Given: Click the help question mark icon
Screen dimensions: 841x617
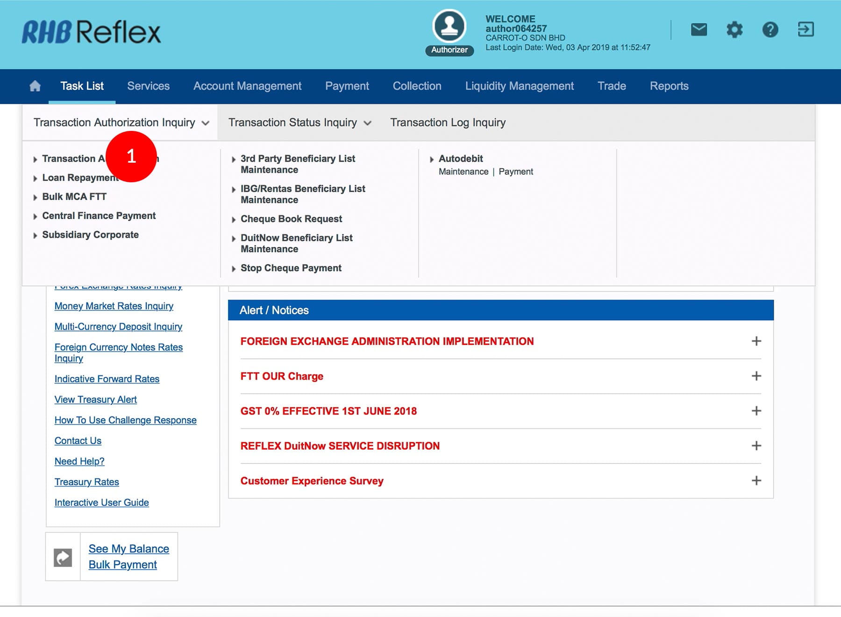Looking at the screenshot, I should pyautogui.click(x=770, y=30).
